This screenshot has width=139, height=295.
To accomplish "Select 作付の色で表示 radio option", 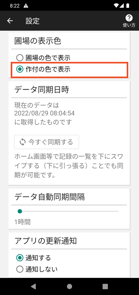I will [43, 69].
